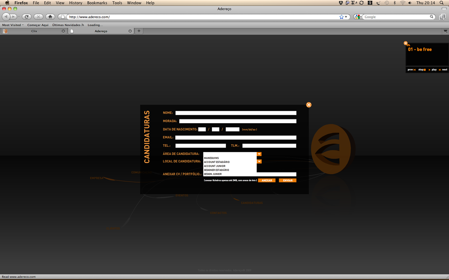Click the EMAIL input field

tap(236, 138)
